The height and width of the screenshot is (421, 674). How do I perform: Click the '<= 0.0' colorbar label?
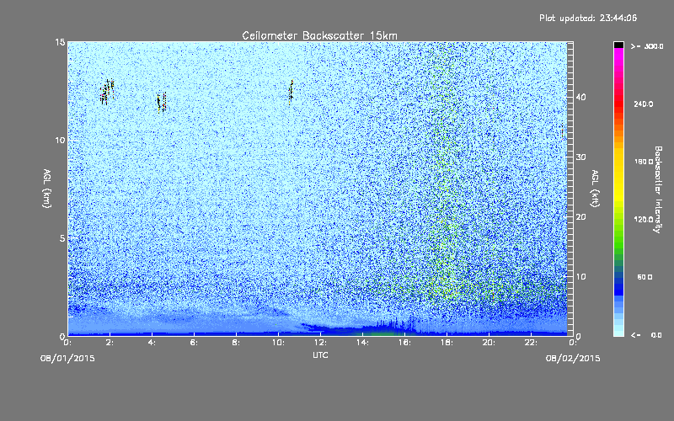[646, 335]
